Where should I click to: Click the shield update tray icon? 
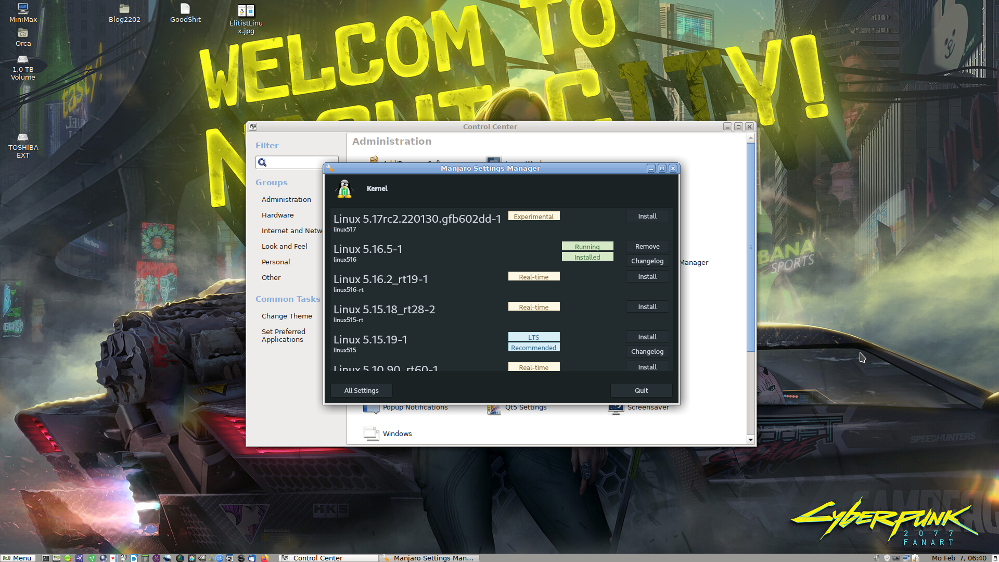[887, 558]
